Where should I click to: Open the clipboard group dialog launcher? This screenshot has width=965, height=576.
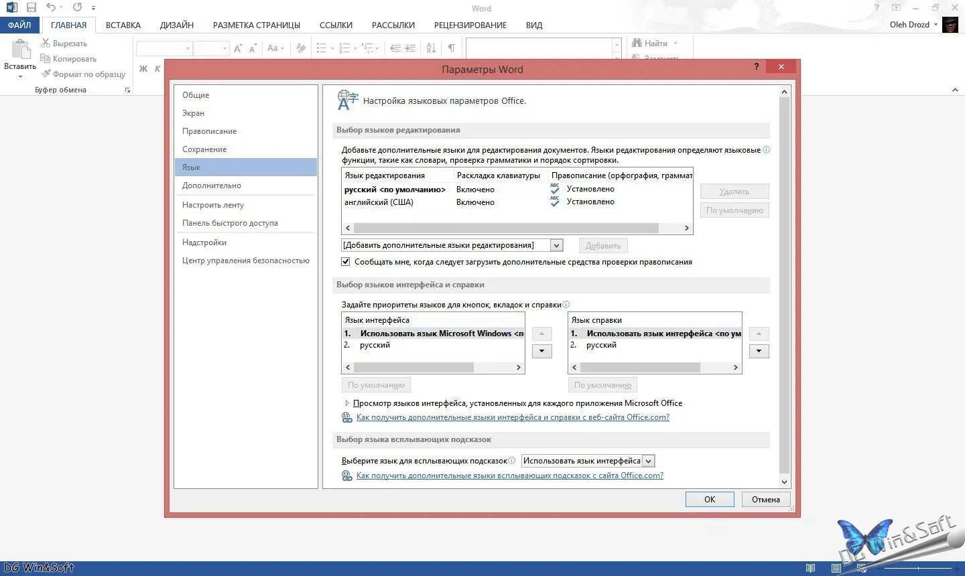coord(127,90)
